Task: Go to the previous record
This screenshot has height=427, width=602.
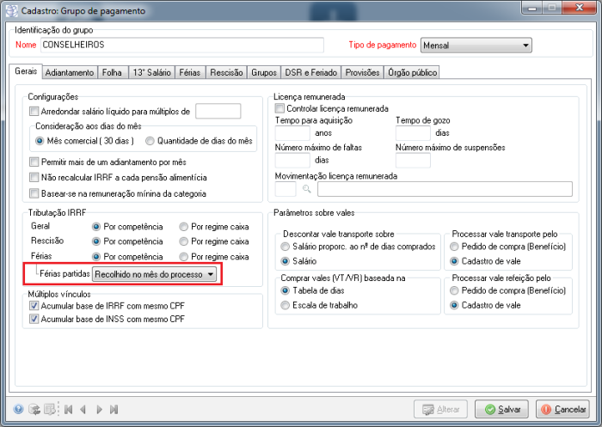Action: click(x=83, y=410)
